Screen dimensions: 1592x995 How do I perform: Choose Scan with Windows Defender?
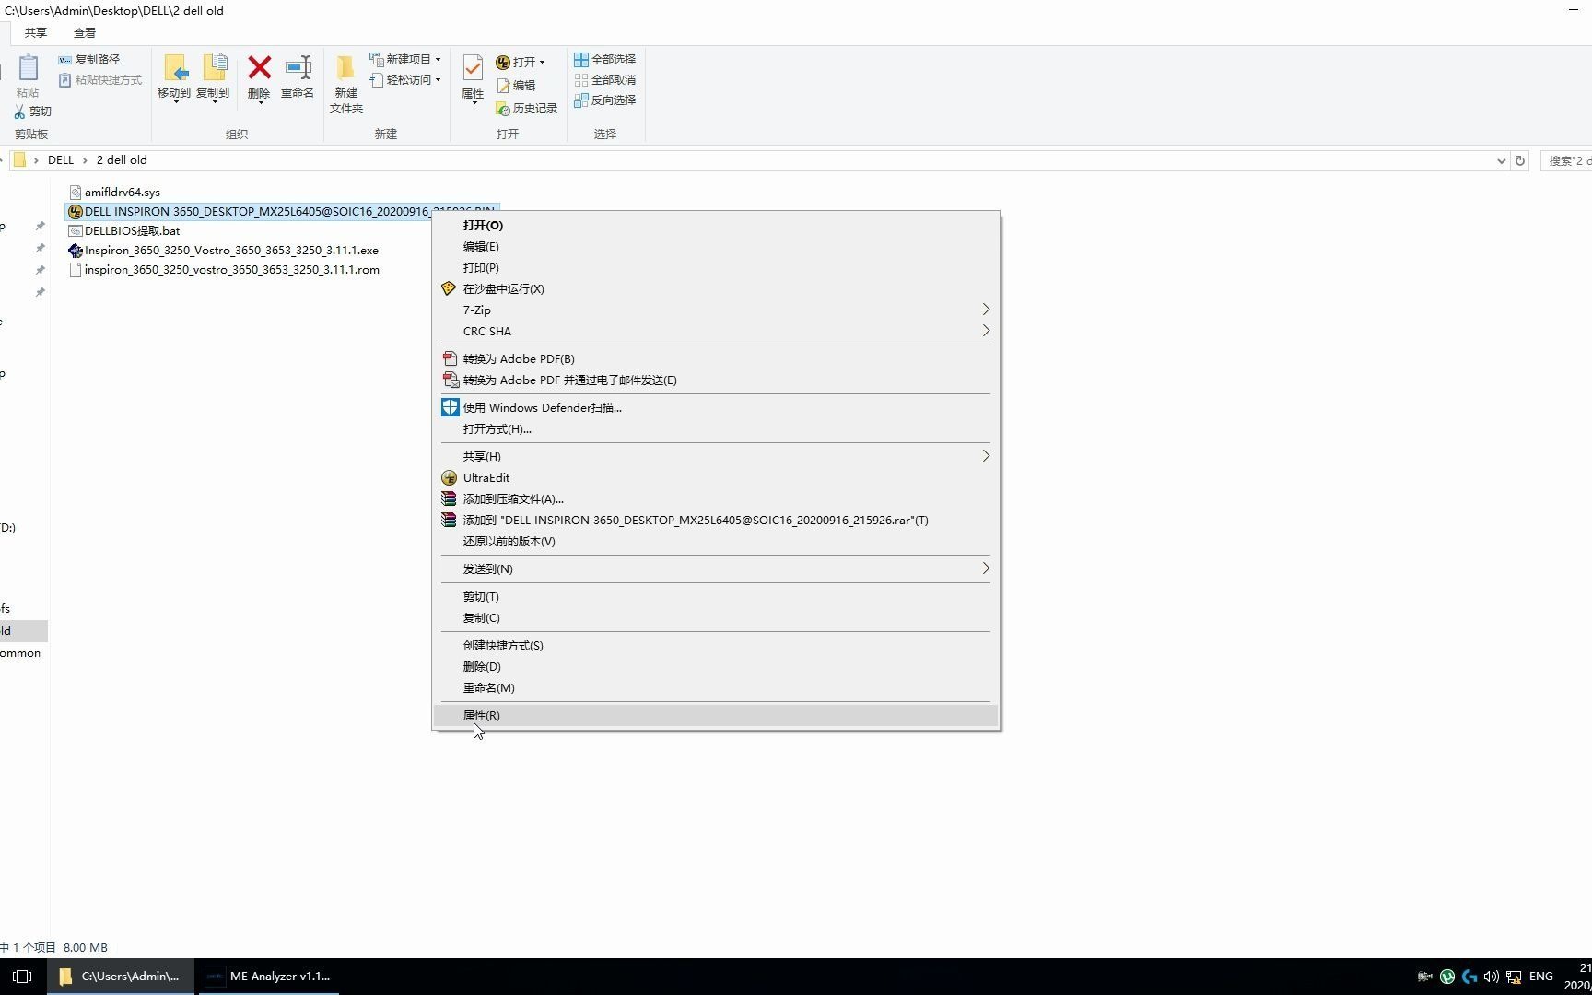click(716, 408)
